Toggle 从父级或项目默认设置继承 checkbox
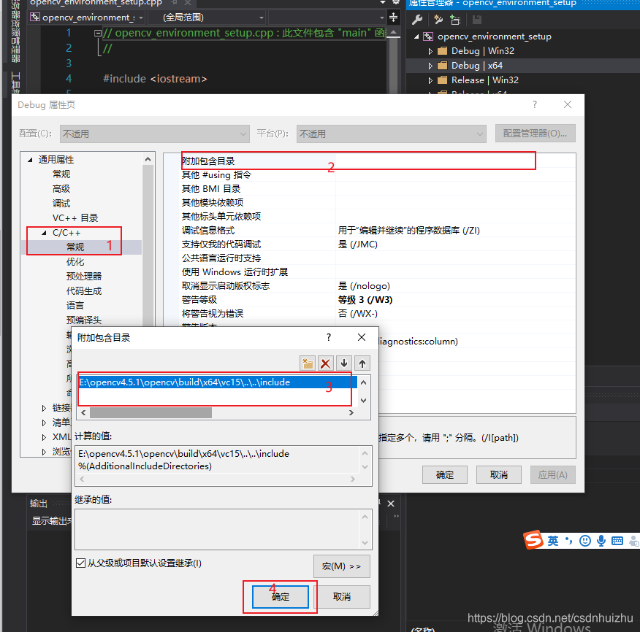640x632 pixels. [x=81, y=563]
